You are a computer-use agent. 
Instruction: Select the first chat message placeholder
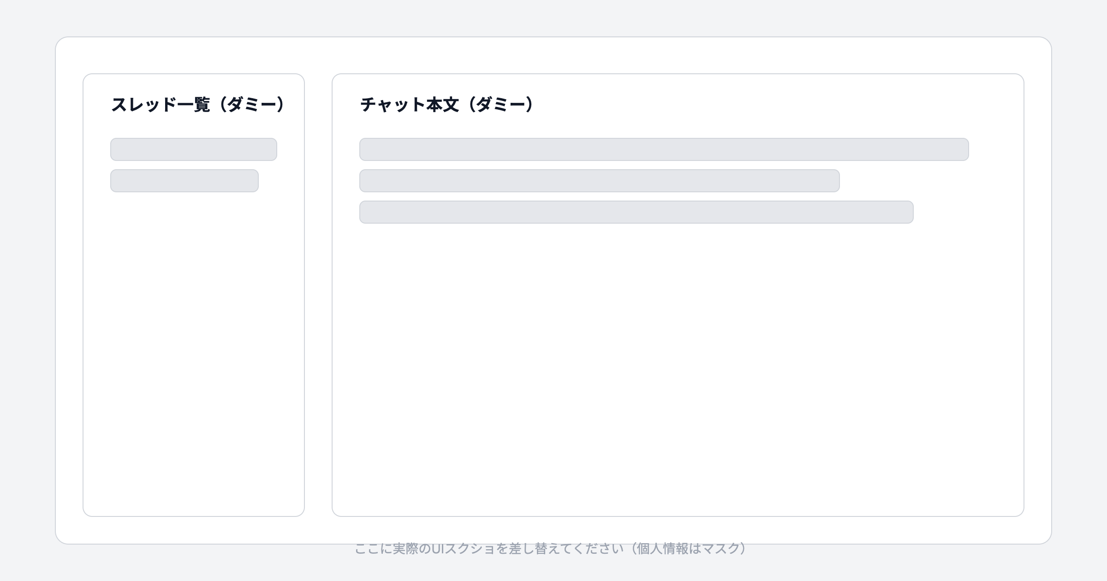(664, 149)
